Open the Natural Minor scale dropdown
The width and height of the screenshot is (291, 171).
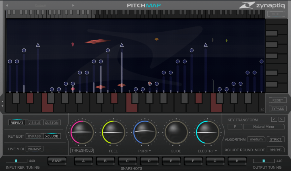pos(263,127)
